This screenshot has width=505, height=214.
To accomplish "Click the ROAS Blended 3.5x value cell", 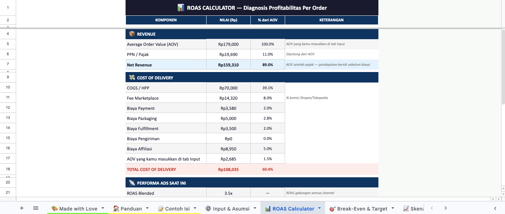I will [x=228, y=193].
